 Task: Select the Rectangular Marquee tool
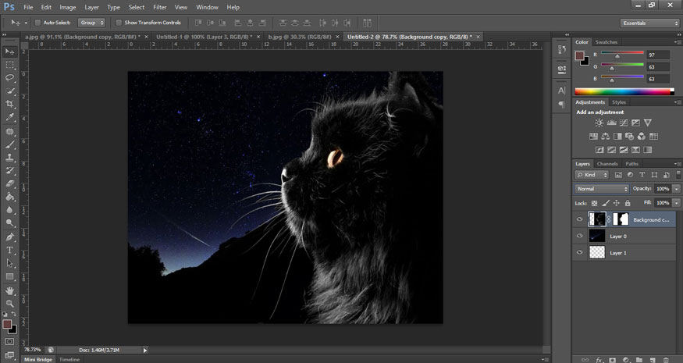coord(9,65)
